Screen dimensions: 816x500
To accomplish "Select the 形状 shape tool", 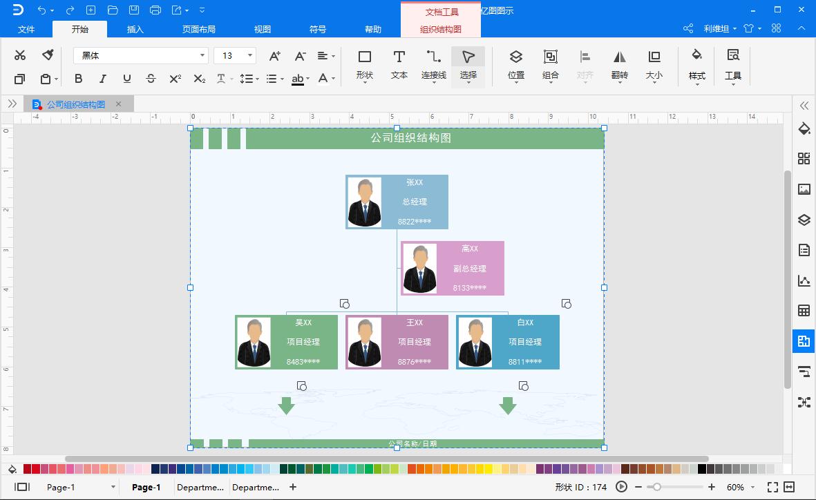I will [x=365, y=66].
